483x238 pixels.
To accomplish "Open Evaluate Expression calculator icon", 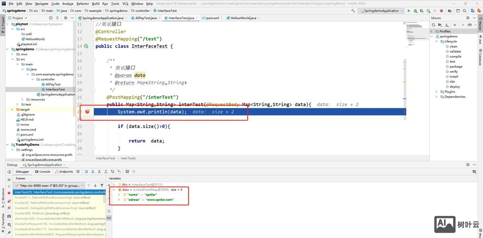I will [127, 171].
